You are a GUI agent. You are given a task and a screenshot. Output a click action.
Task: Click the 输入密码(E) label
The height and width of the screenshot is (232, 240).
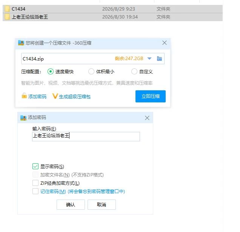point(44,129)
